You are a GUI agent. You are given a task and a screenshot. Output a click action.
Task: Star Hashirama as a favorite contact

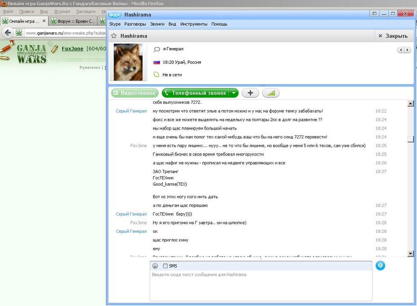114,36
